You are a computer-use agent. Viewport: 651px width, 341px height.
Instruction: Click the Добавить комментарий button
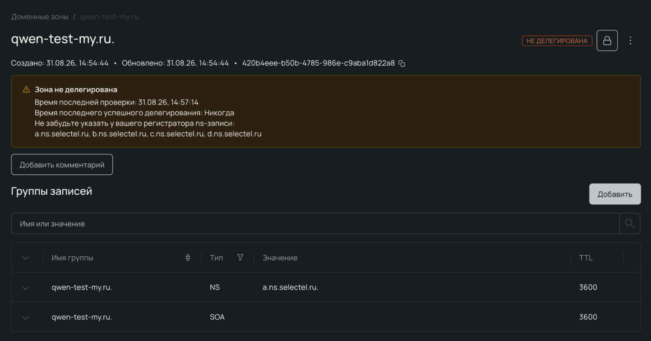(x=62, y=165)
